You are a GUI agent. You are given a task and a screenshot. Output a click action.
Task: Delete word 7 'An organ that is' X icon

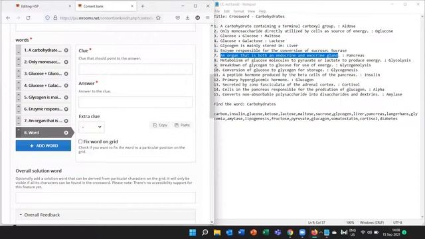point(66,121)
